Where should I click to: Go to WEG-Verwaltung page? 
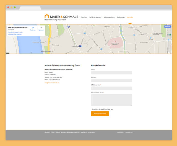click(95, 17)
